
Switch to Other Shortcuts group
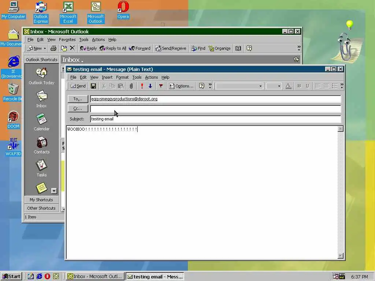41,208
